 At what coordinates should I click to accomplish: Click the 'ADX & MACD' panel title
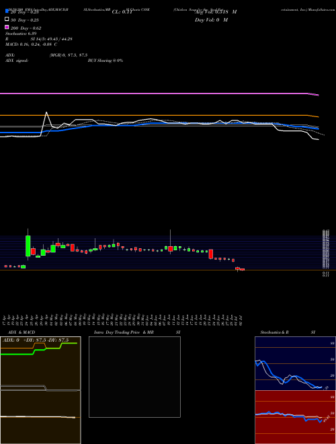(22, 332)
